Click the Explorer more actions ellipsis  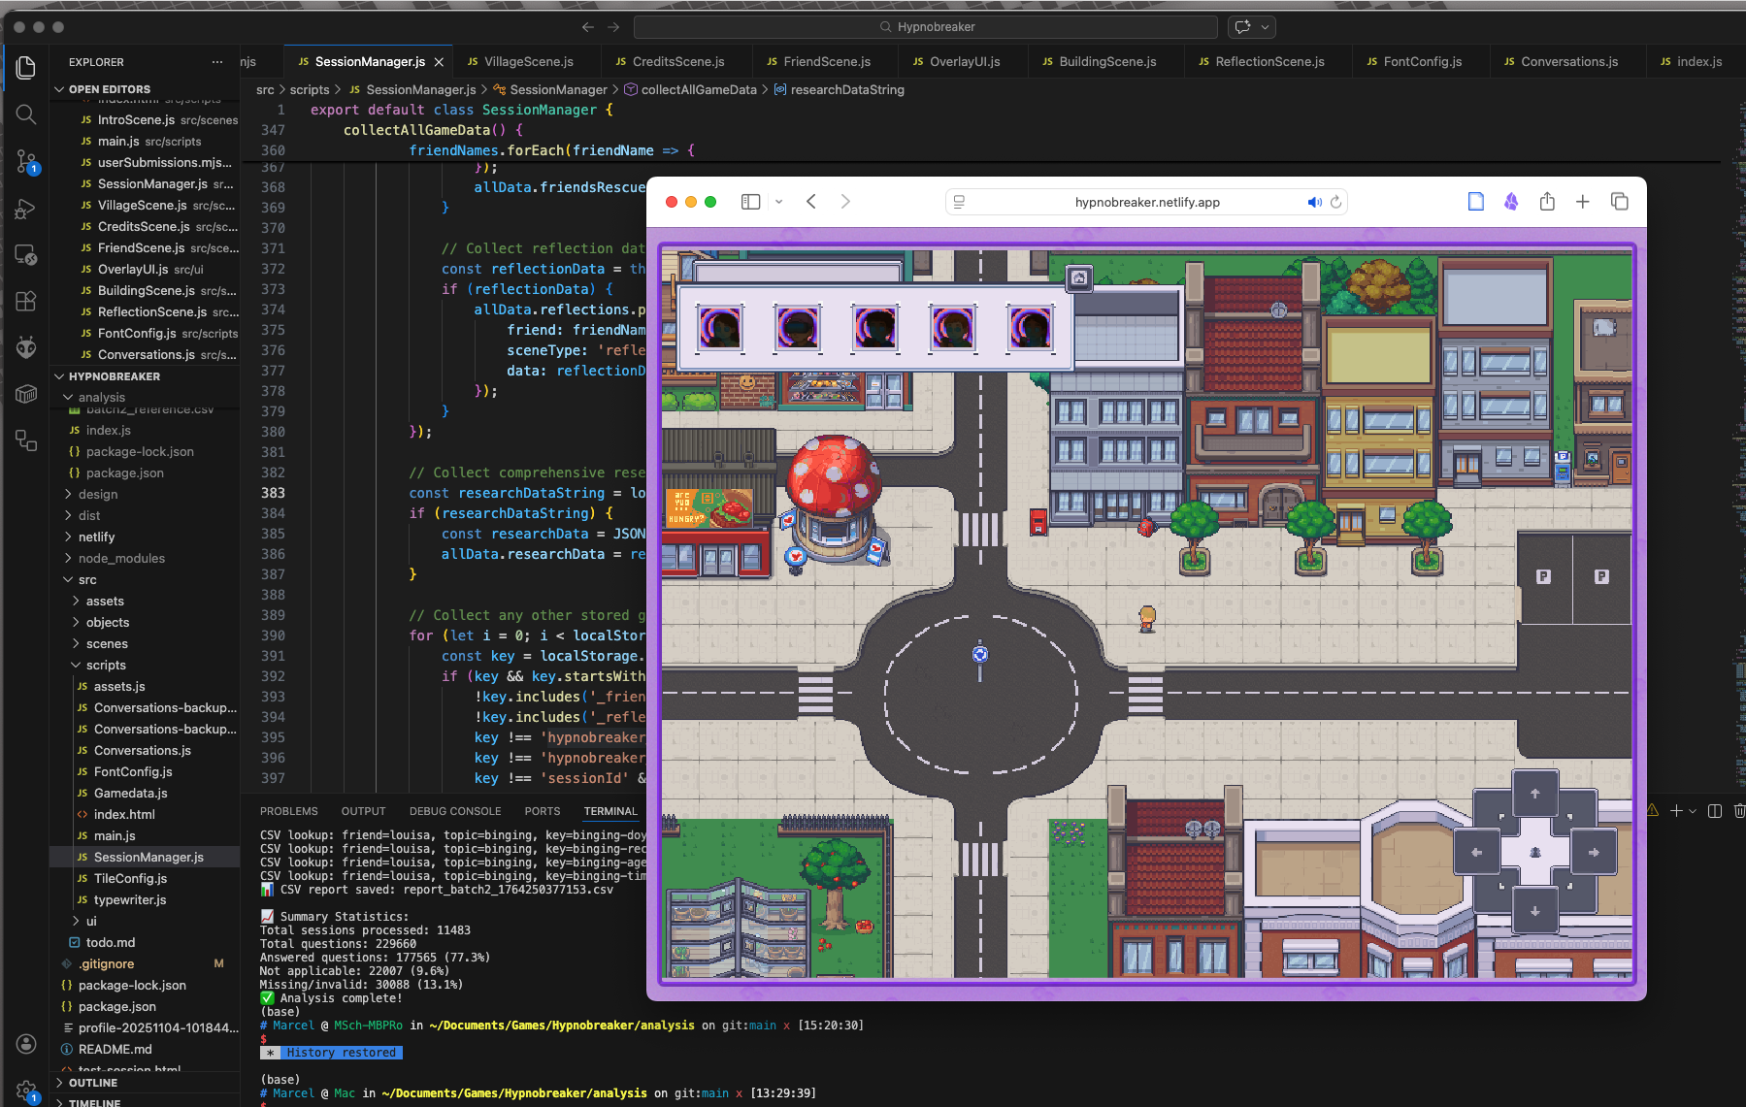tap(216, 62)
